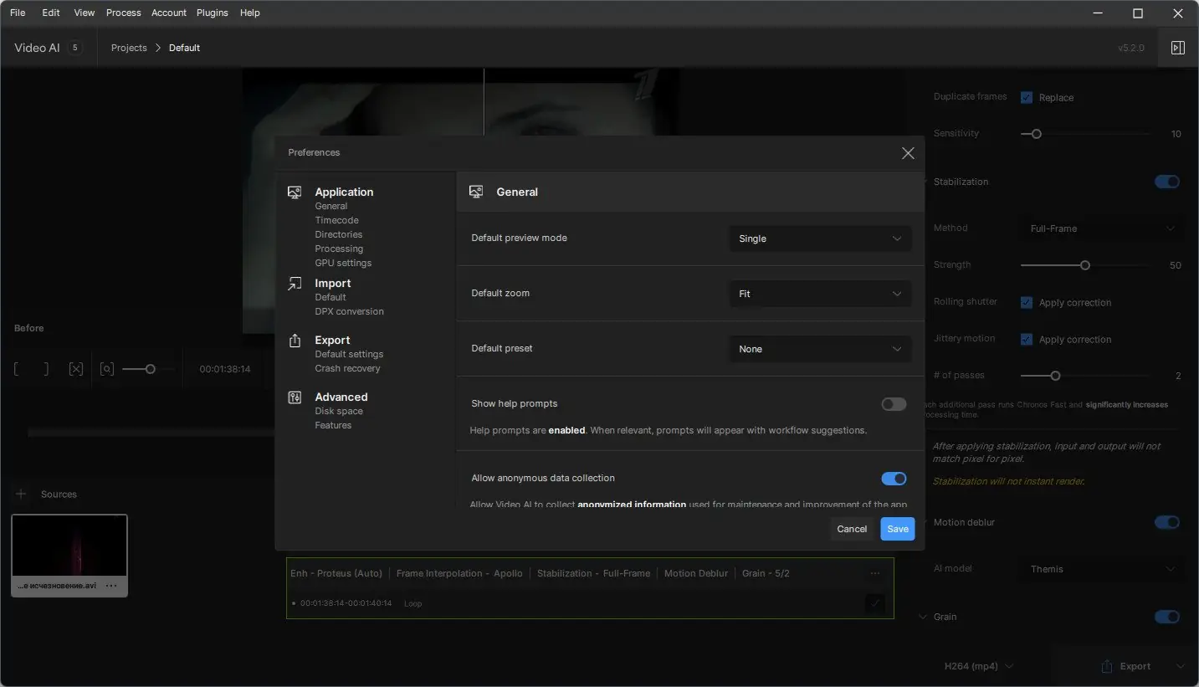
Task: Uncheck Jittery motion Apply correction checkbox
Action: (x=1027, y=339)
